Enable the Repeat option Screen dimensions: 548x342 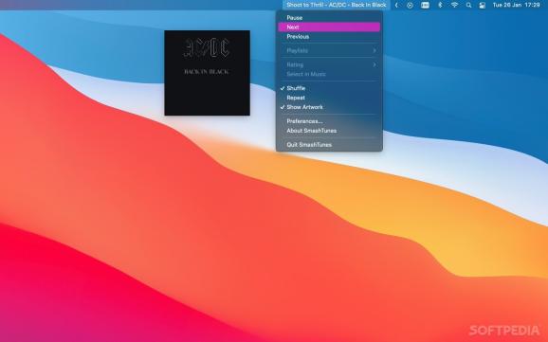pos(329,98)
